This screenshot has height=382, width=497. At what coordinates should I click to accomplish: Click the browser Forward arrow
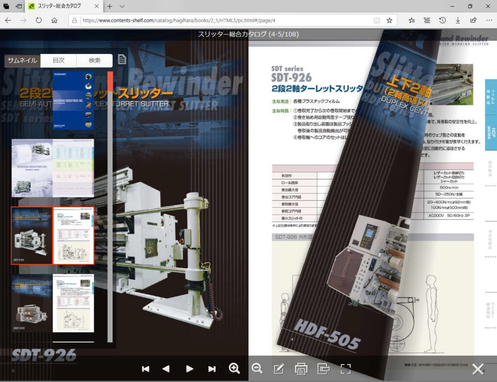[23, 20]
